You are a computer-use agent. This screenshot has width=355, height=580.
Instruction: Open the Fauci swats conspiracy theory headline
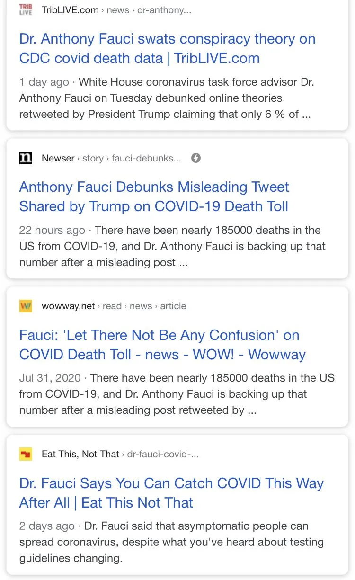[x=167, y=48]
